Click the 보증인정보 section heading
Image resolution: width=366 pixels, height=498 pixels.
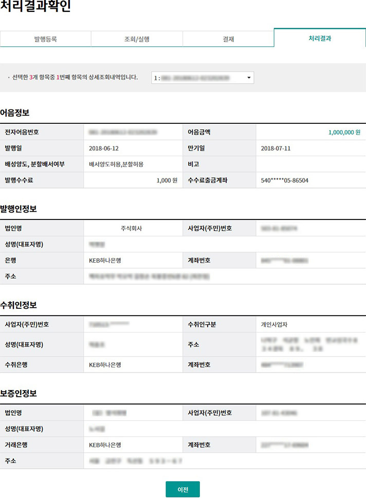pyautogui.click(x=18, y=393)
